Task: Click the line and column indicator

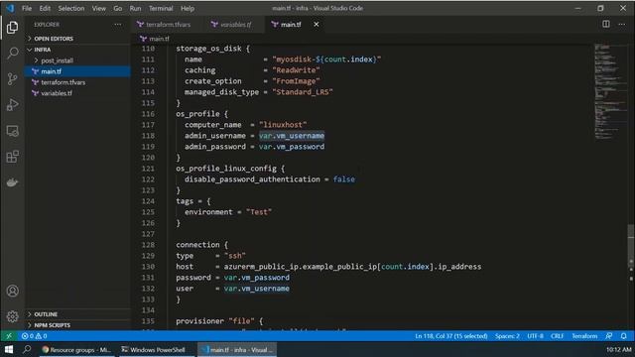Action: (x=451, y=336)
